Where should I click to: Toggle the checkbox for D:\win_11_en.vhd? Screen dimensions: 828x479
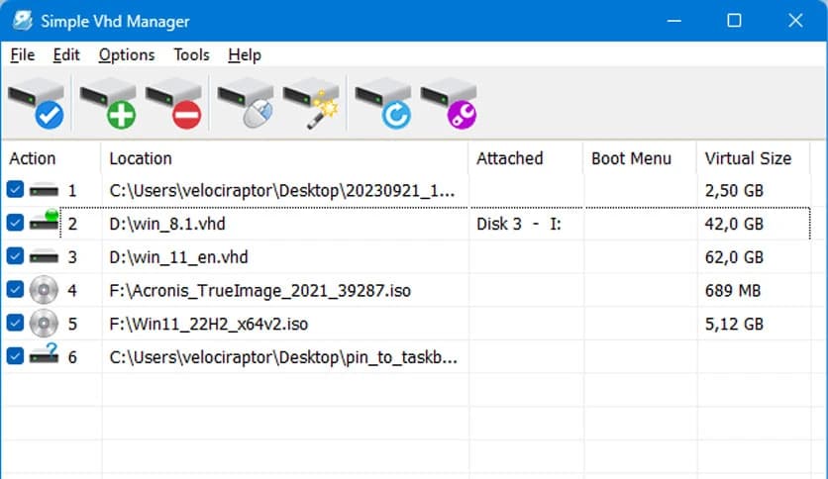tap(15, 256)
